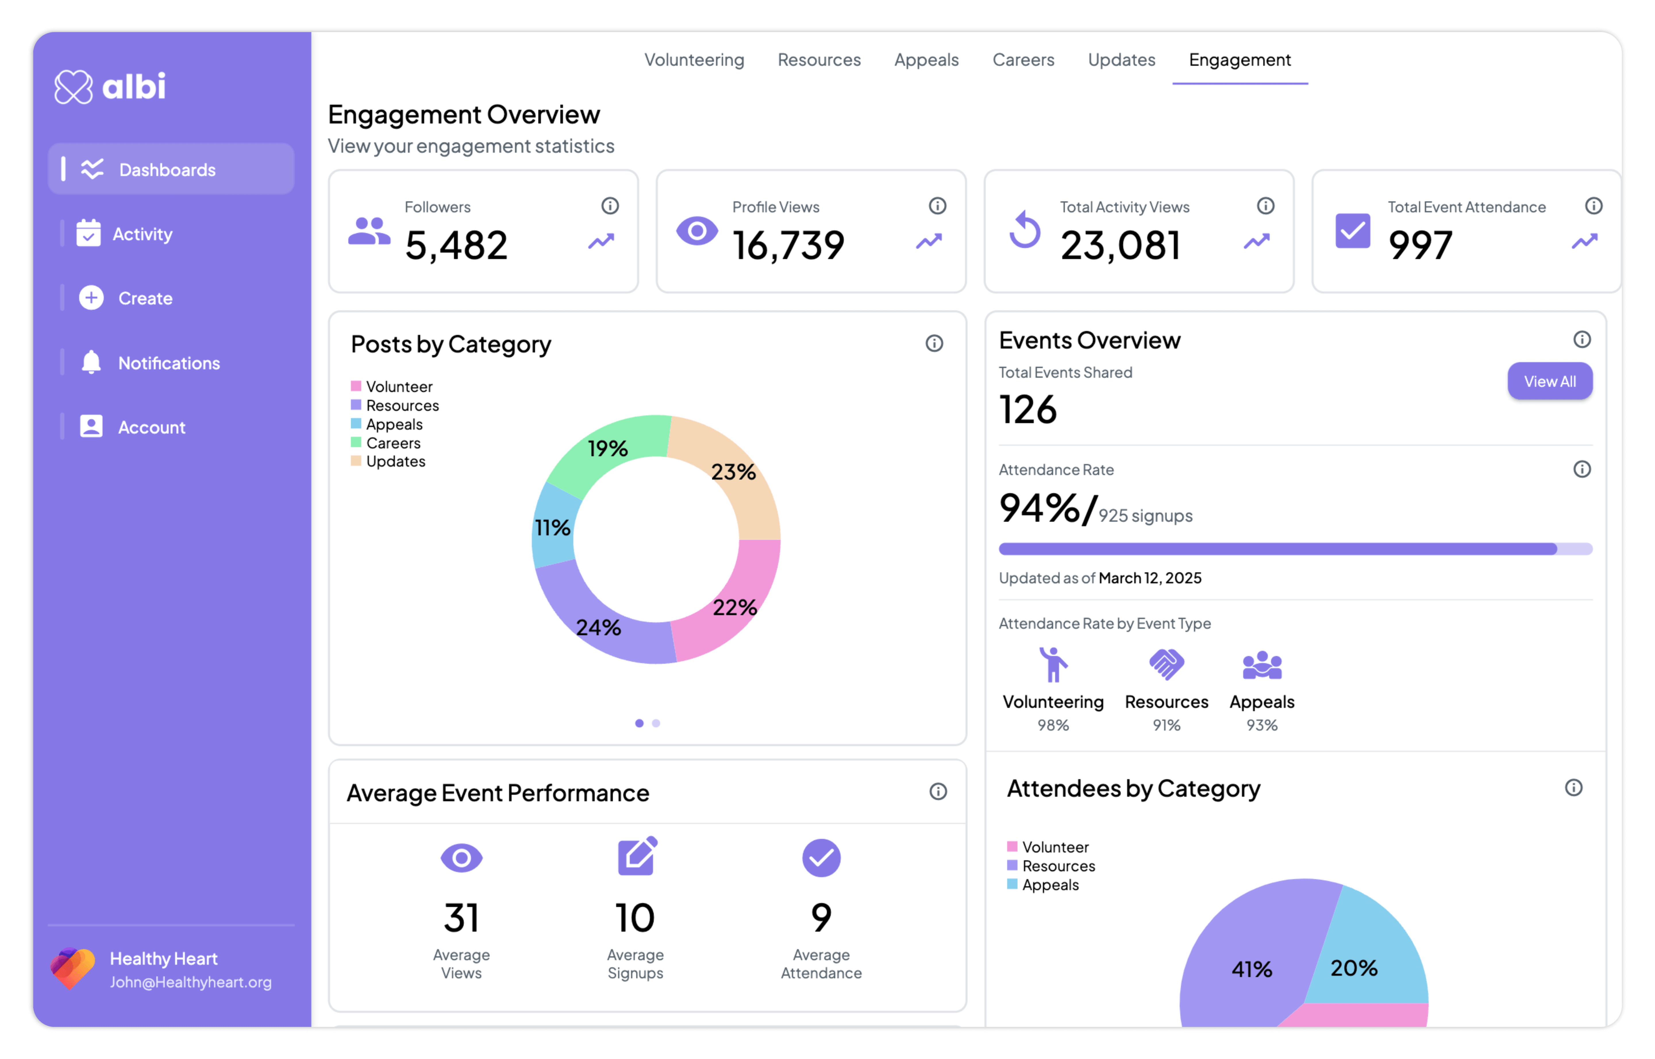Click the Create plus icon
The width and height of the screenshot is (1655, 1059).
(x=91, y=298)
